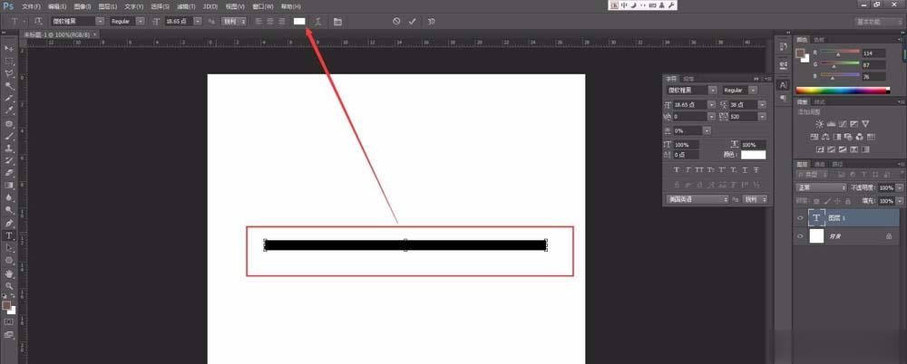Image resolution: width=907 pixels, height=364 pixels.
Task: Open the layer opacity dropdown
Action: pyautogui.click(x=899, y=187)
